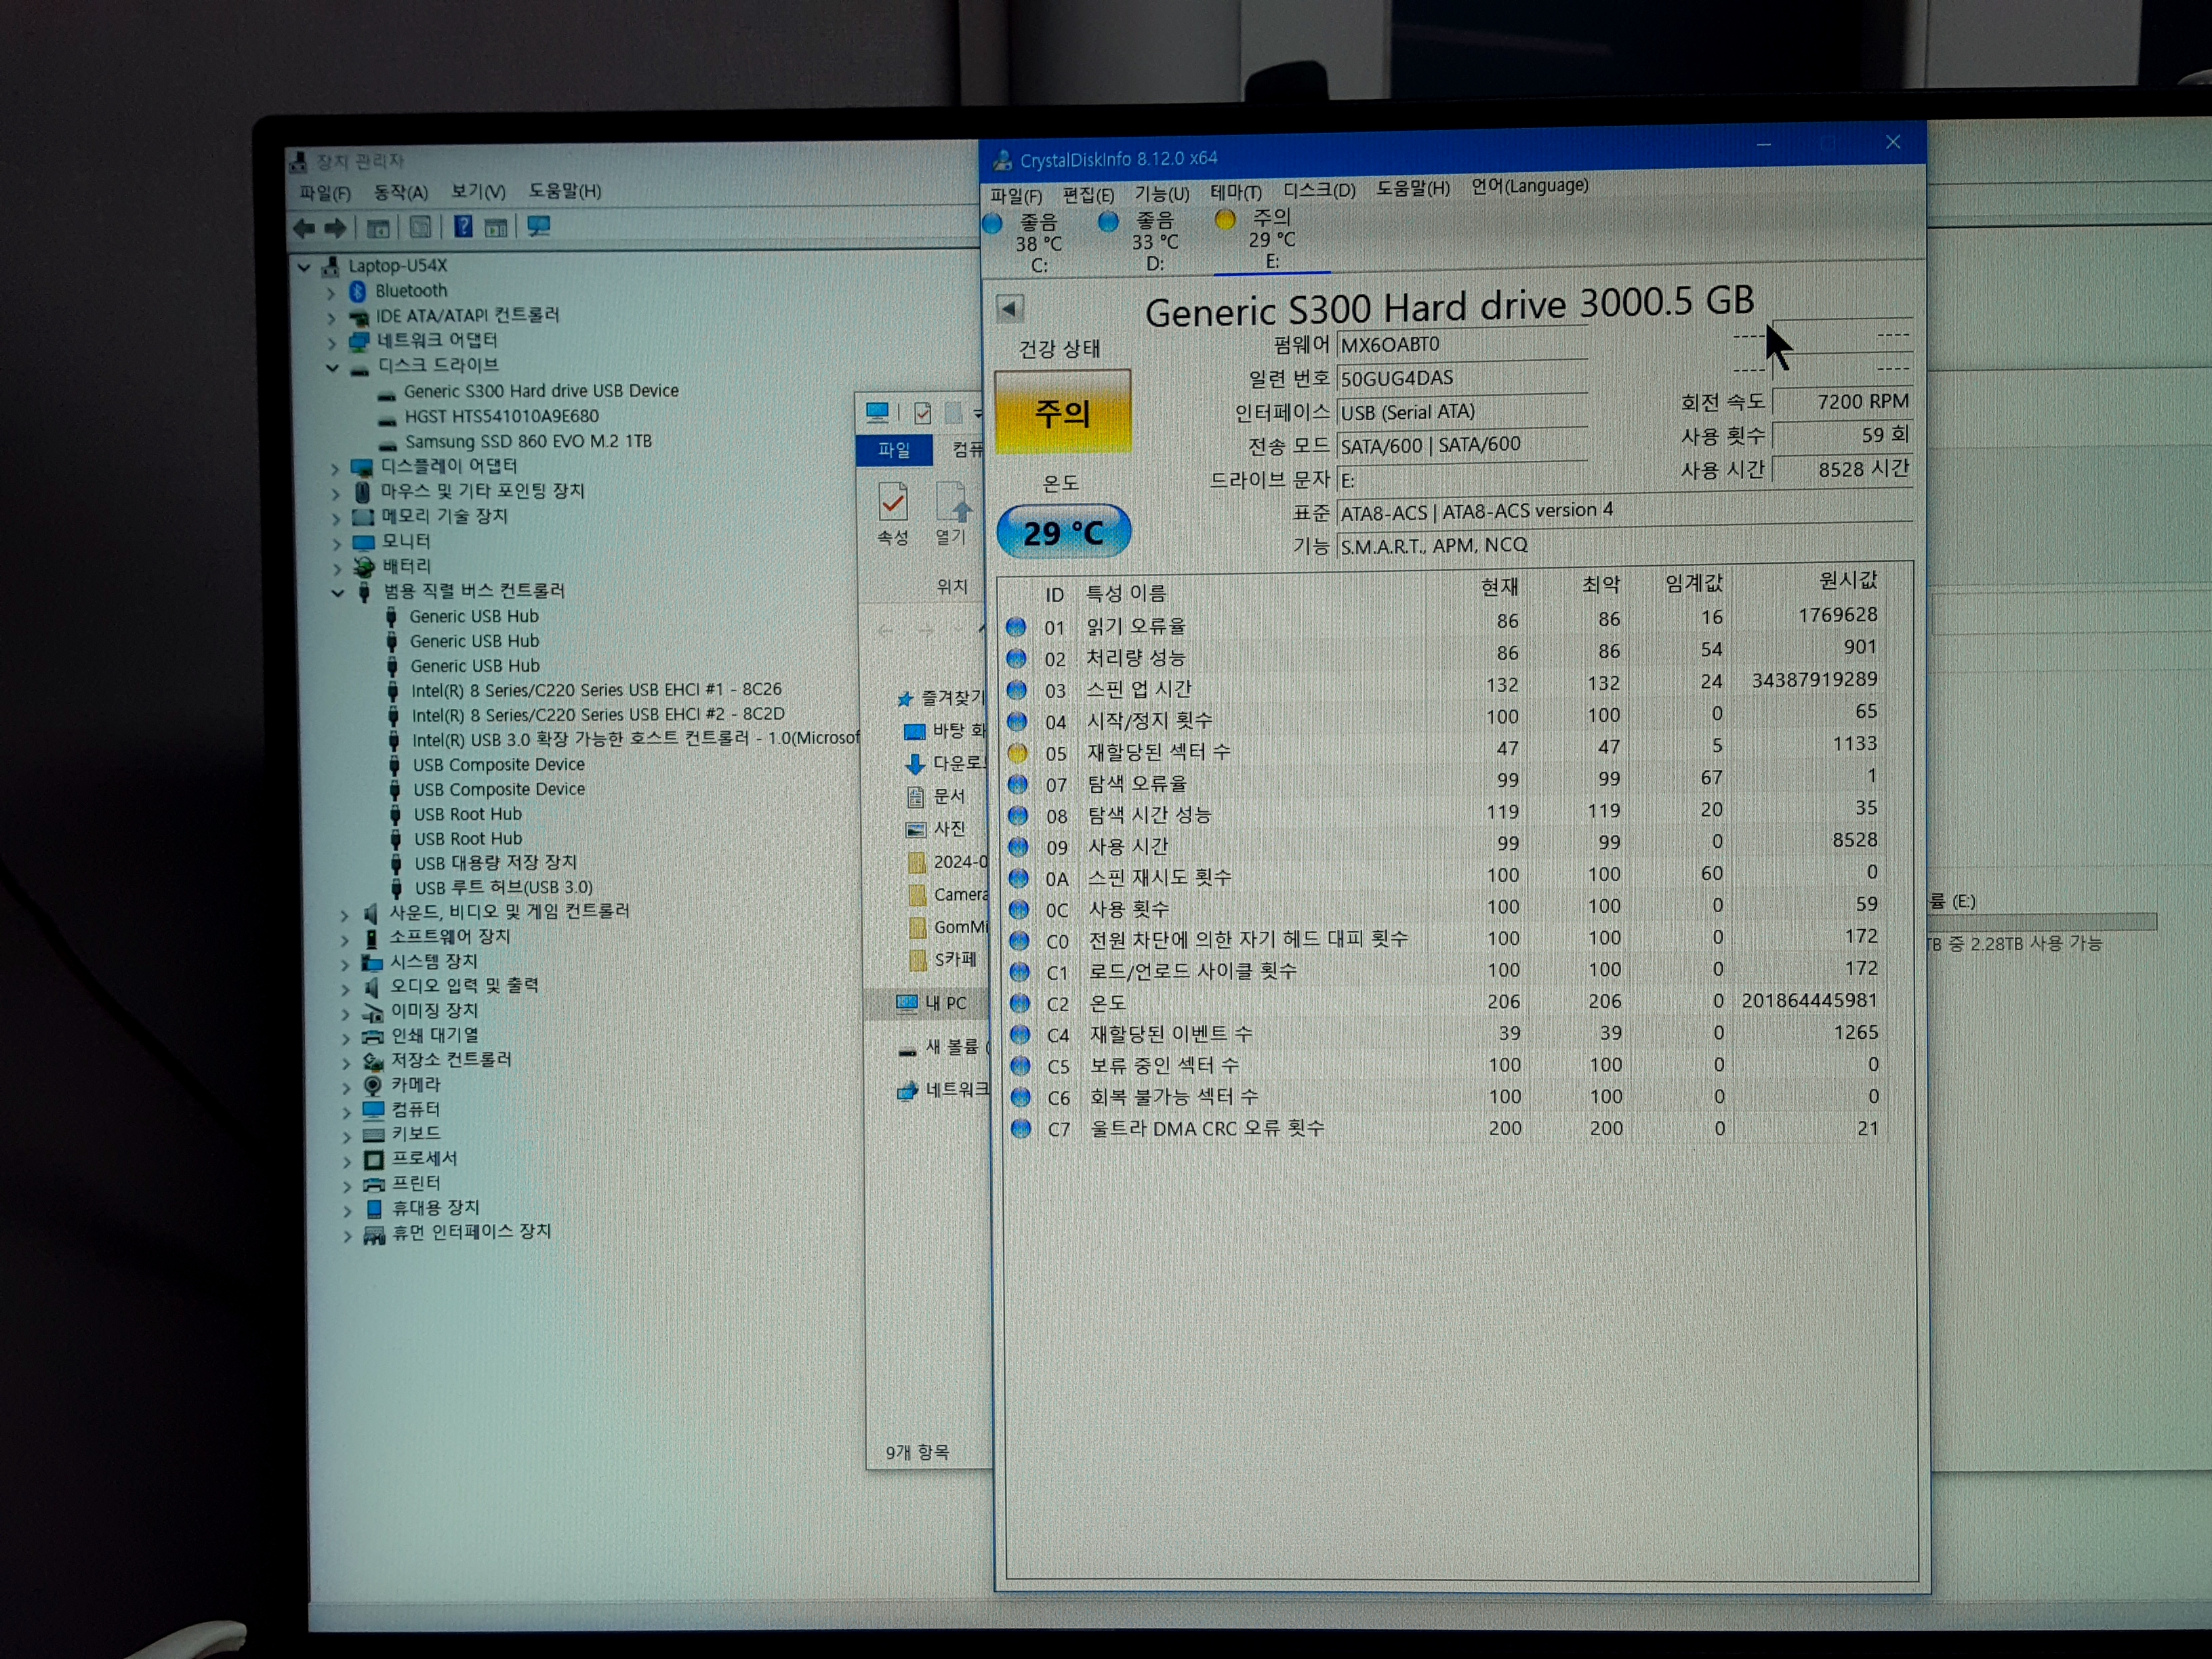
Task: Click the yellow 주의 health status button
Action: click(1063, 412)
